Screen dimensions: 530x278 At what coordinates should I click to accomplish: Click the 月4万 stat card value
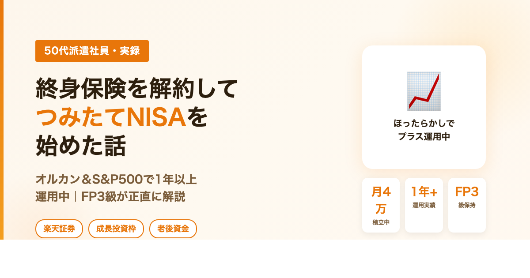coord(381,199)
